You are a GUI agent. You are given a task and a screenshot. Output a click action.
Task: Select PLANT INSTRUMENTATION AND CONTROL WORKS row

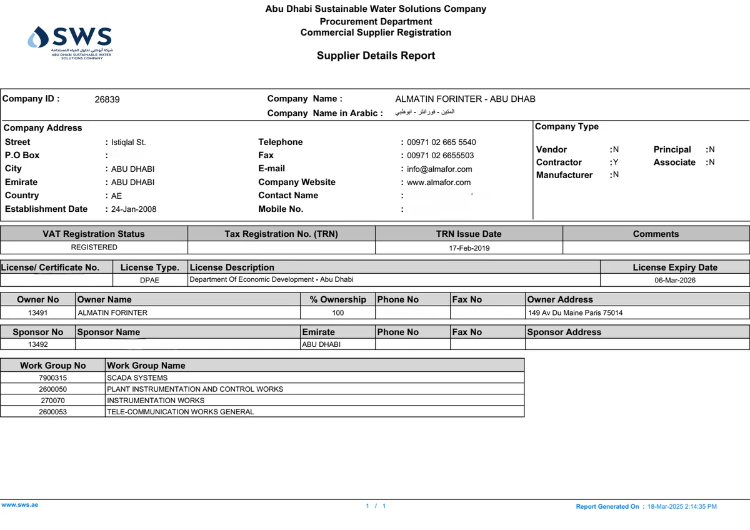(x=262, y=389)
